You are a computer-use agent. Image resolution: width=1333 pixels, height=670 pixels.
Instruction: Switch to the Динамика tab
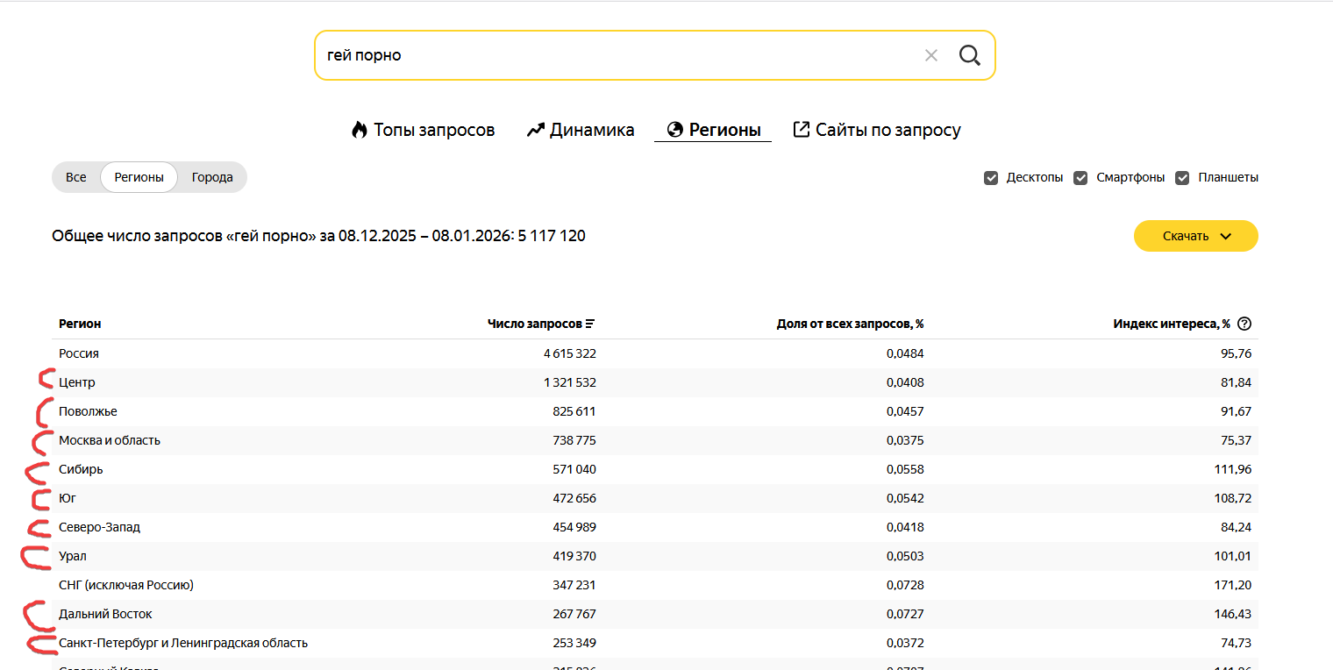[x=581, y=130]
